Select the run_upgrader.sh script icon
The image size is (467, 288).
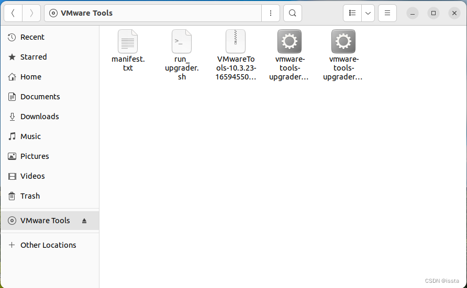pos(182,41)
